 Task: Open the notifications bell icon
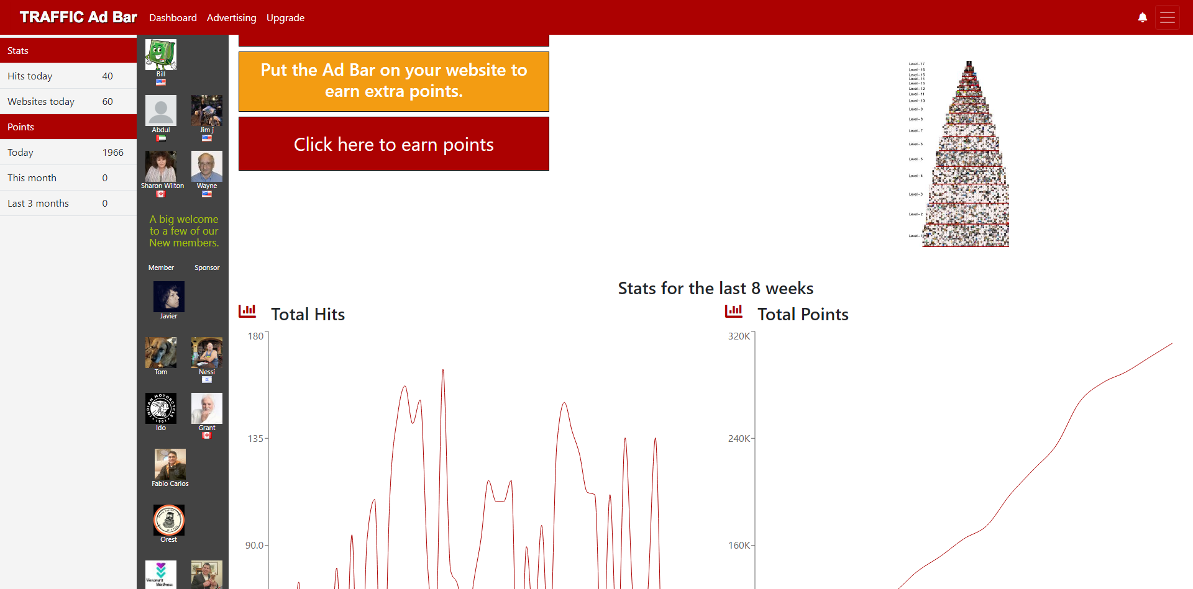(x=1142, y=17)
